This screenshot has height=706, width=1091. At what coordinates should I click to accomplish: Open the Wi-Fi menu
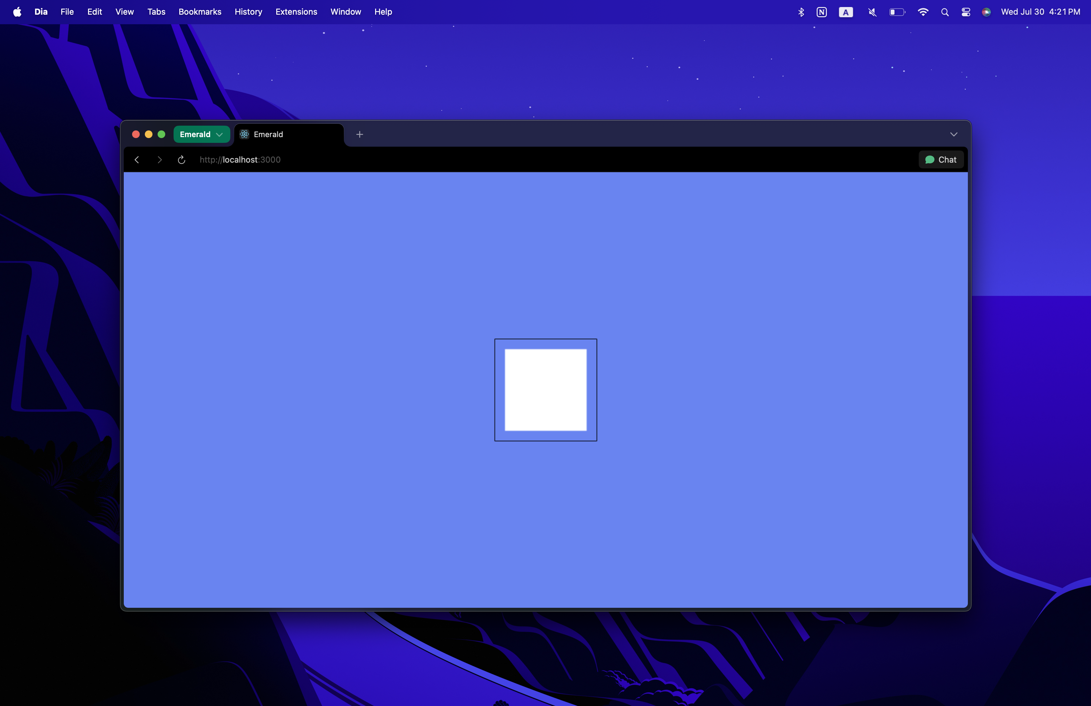point(923,12)
